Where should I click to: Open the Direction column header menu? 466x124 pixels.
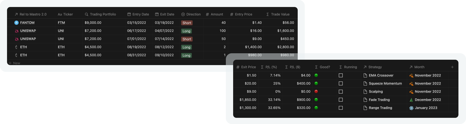pyautogui.click(x=191, y=14)
